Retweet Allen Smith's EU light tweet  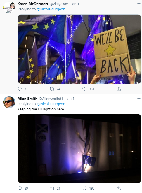pyautogui.click(x=52, y=188)
